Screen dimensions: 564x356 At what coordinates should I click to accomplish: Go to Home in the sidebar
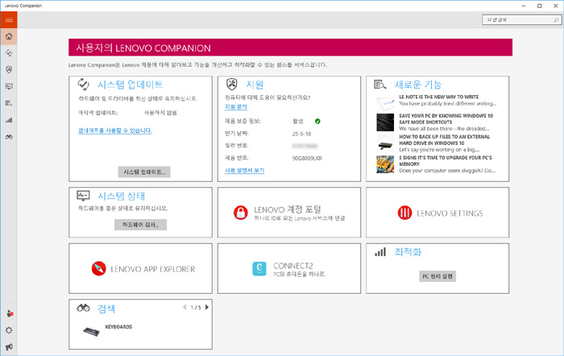pyautogui.click(x=9, y=36)
